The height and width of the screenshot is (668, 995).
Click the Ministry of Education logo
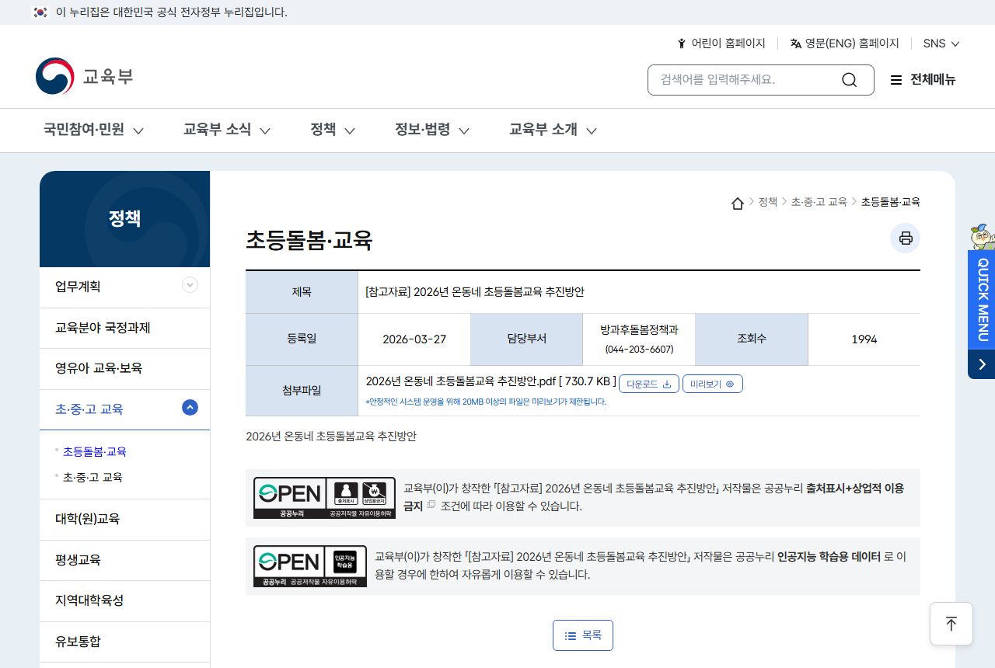(x=84, y=76)
